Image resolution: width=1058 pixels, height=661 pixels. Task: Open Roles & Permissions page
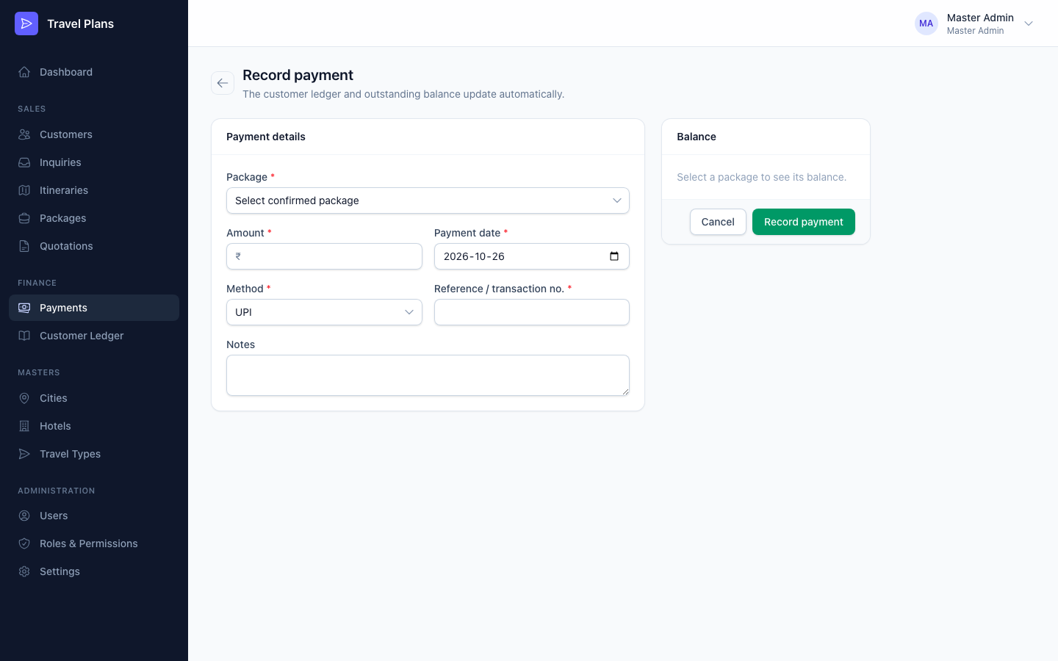(94, 543)
